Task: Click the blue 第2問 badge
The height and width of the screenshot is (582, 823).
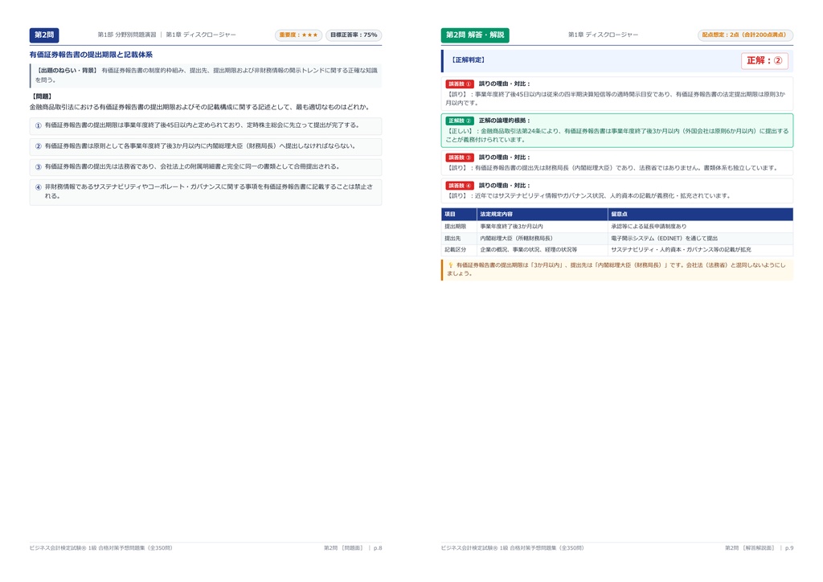Action: click(44, 35)
